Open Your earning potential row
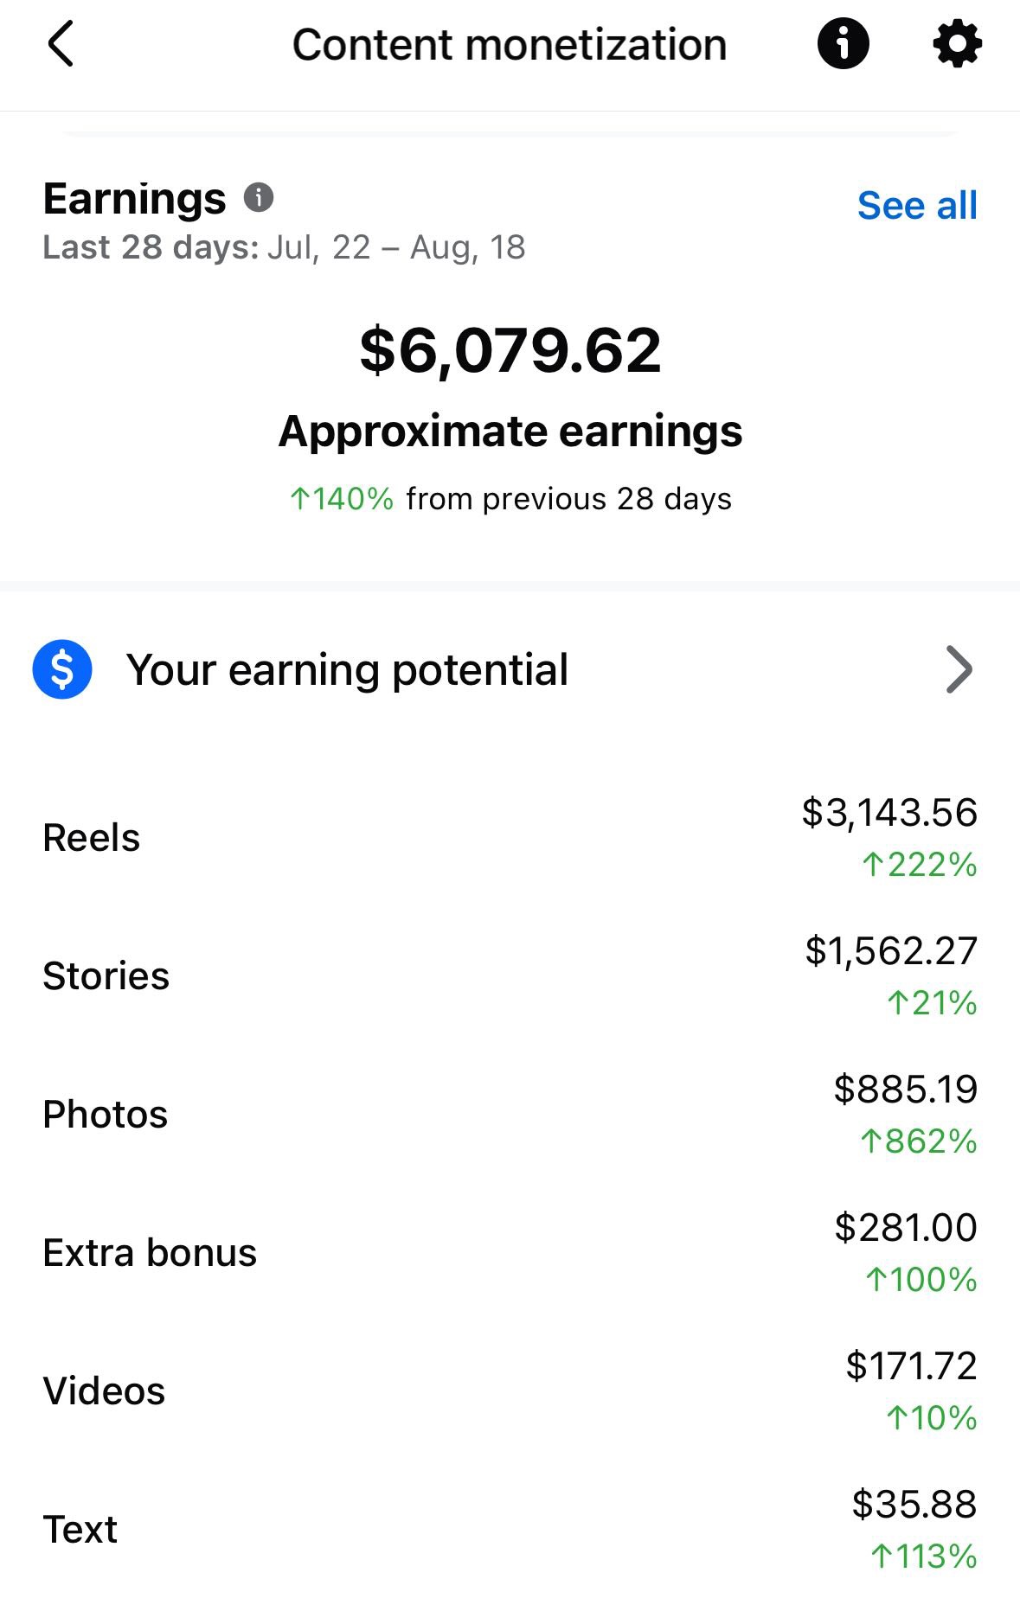The width and height of the screenshot is (1020, 1611). click(347, 669)
